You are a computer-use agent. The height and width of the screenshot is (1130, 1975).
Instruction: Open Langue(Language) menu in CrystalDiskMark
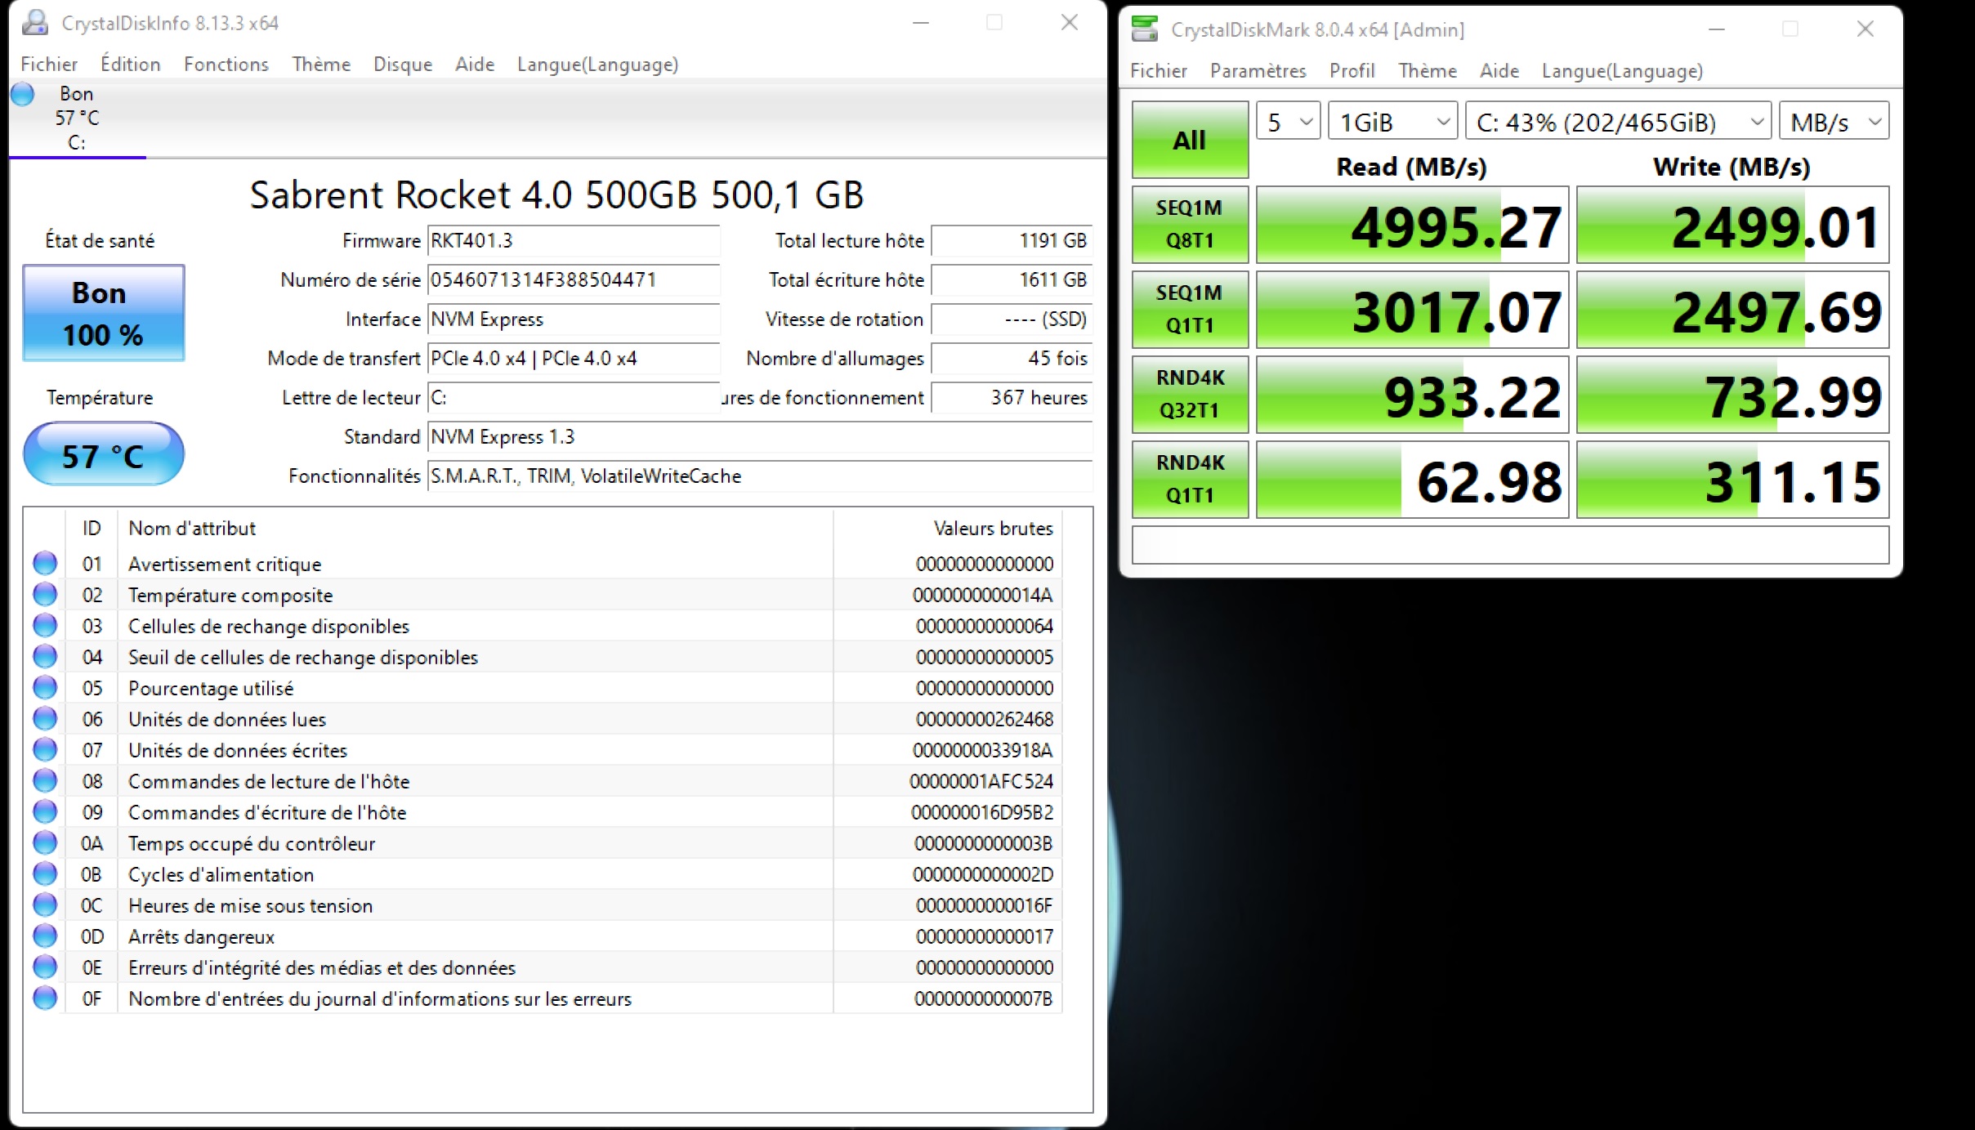(1622, 70)
